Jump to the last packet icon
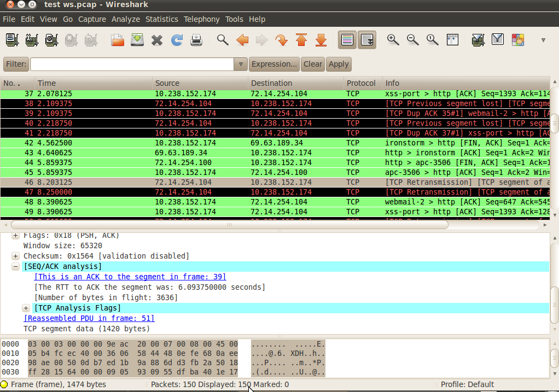The width and height of the screenshot is (559, 392). coord(321,40)
